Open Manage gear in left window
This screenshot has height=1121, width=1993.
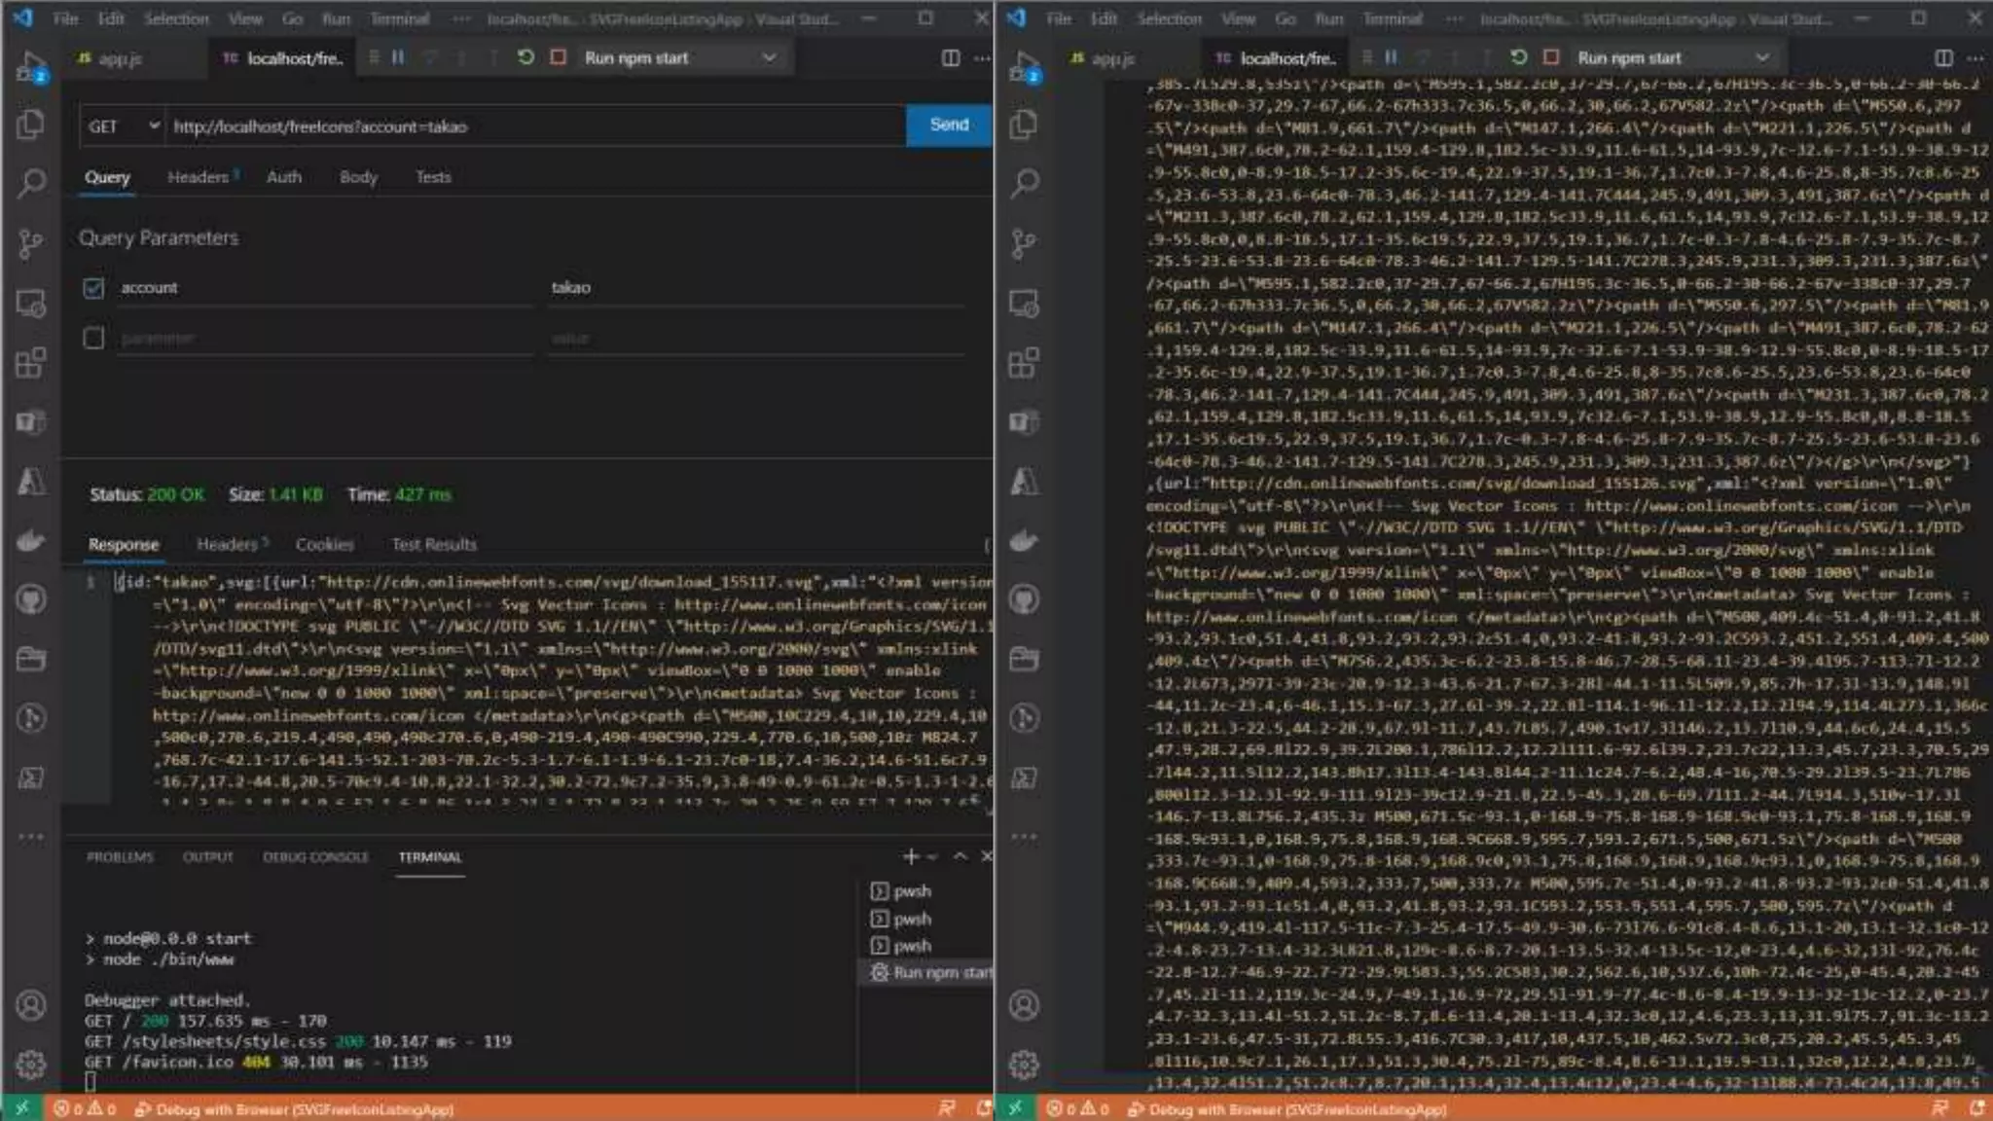[31, 1065]
